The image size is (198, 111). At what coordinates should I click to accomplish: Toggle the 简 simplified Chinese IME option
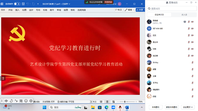[x=21, y=101]
